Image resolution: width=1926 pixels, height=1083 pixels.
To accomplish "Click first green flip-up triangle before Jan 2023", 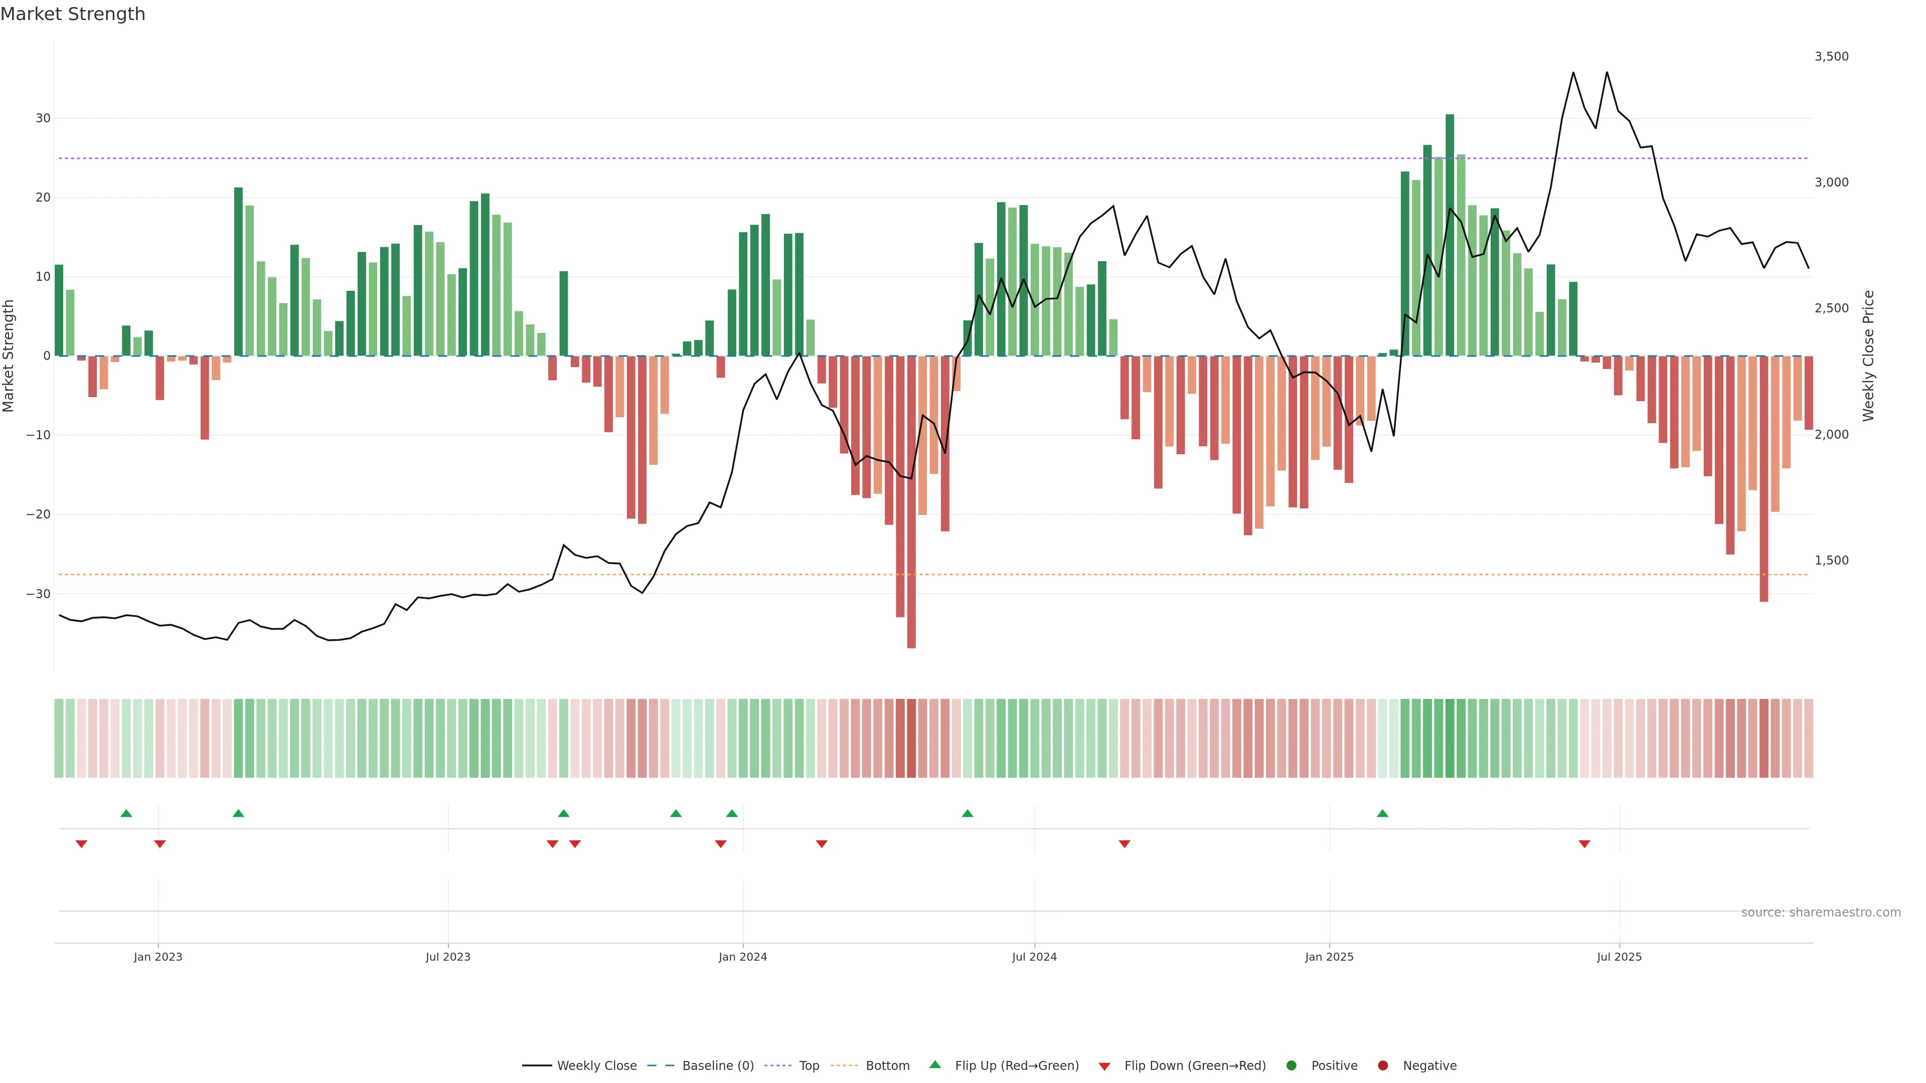I will pos(126,813).
